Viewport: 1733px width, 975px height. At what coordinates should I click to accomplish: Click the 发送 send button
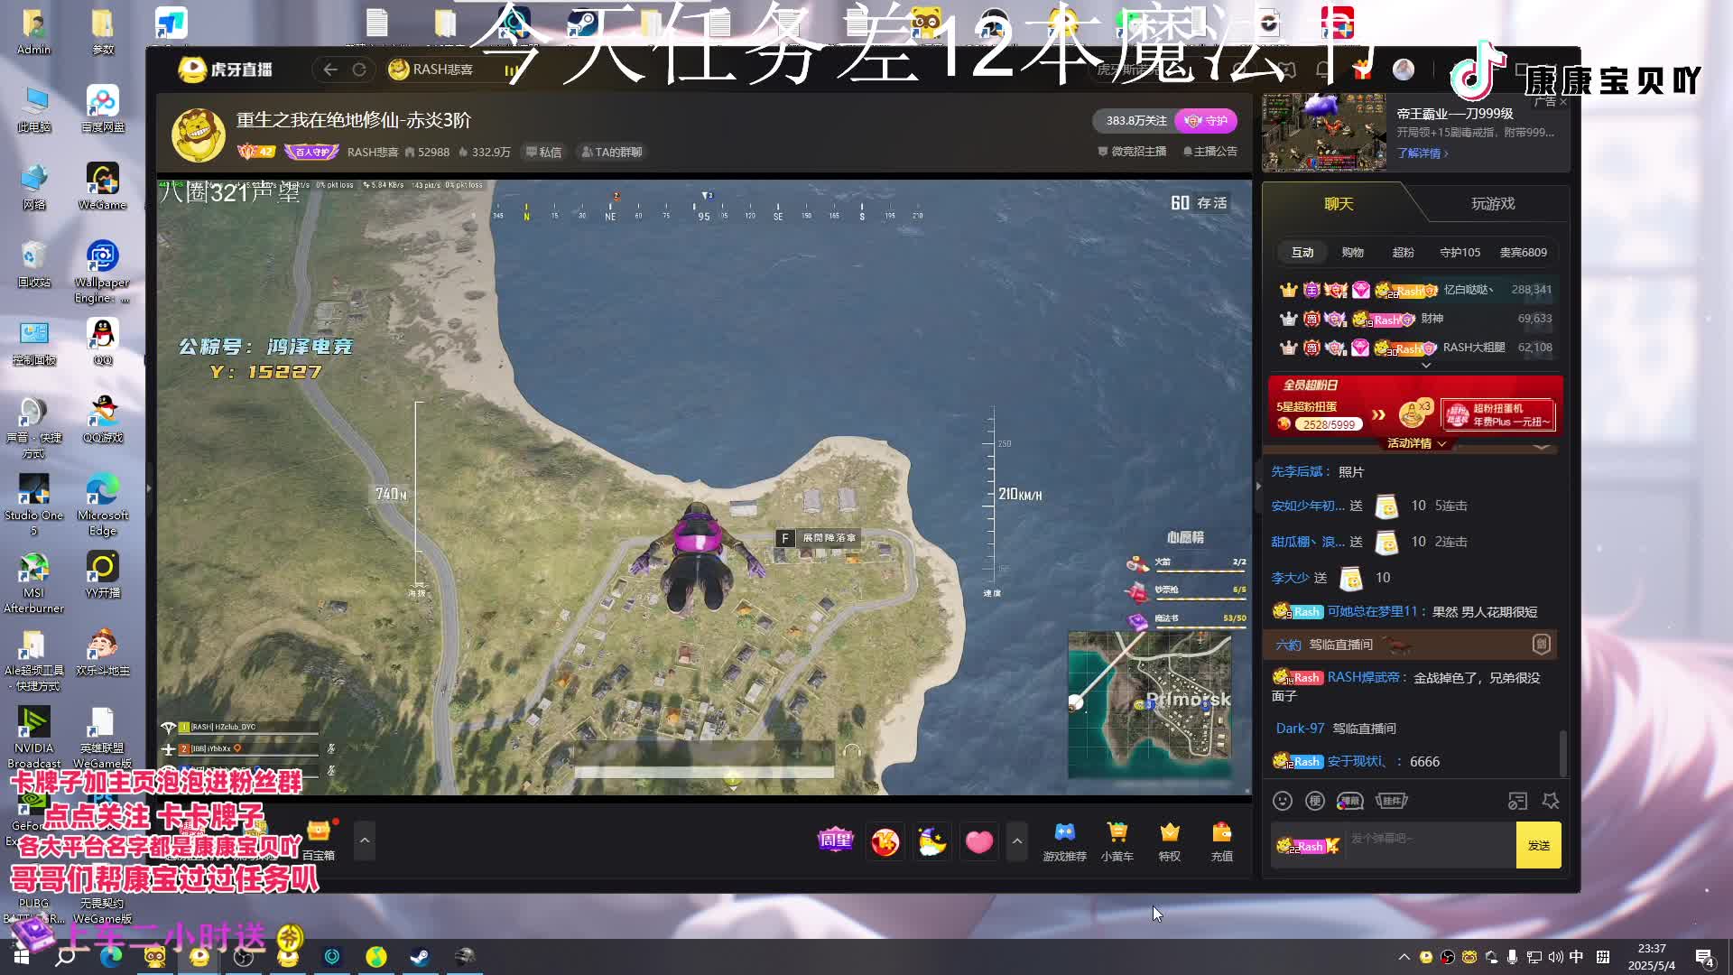[x=1539, y=845]
